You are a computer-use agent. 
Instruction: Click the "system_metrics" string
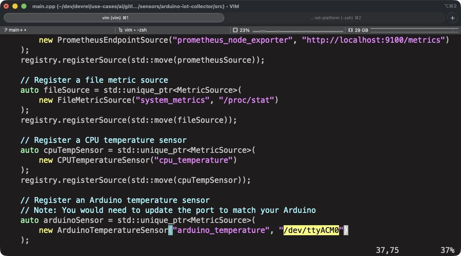point(172,100)
